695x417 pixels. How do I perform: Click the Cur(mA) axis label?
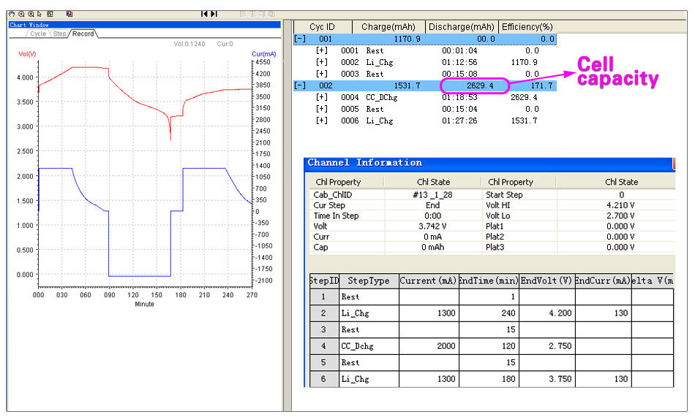pos(263,54)
